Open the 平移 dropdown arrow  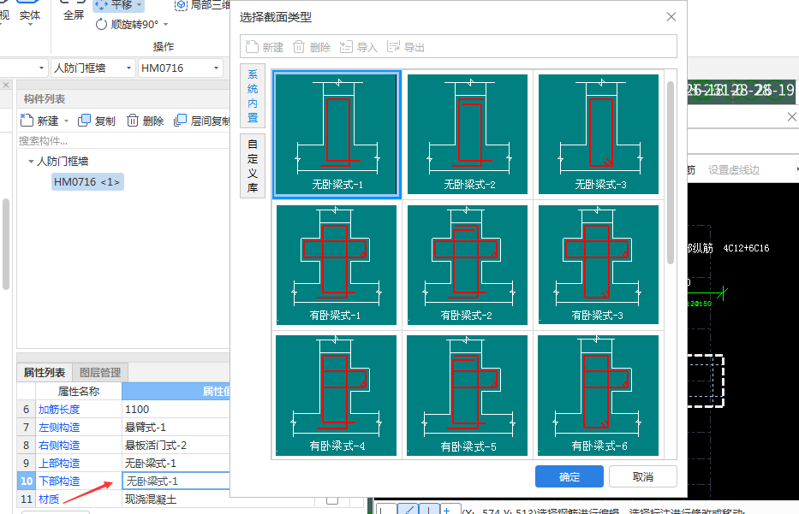pyautogui.click(x=139, y=5)
